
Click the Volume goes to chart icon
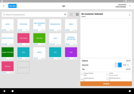[x=82, y=79]
